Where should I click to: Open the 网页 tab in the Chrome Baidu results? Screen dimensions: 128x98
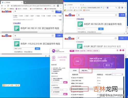point(15,16)
